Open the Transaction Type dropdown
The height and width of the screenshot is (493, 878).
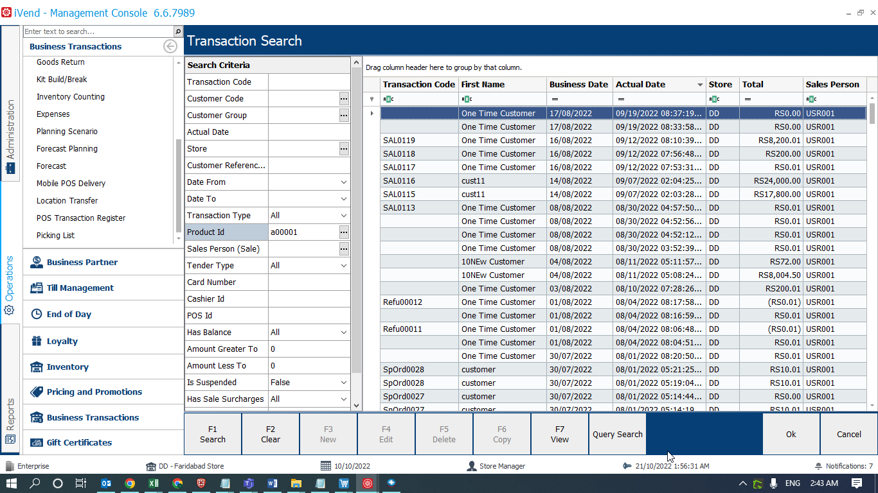click(x=344, y=216)
